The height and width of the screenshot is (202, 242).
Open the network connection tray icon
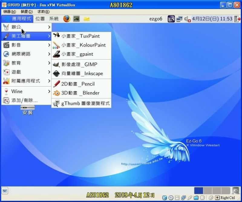pyautogui.click(x=179, y=19)
